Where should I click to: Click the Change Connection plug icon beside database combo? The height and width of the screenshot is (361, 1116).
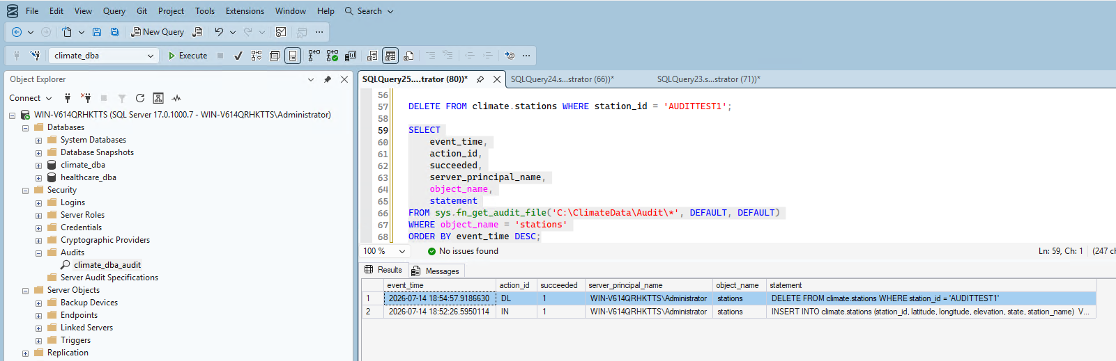tap(36, 56)
